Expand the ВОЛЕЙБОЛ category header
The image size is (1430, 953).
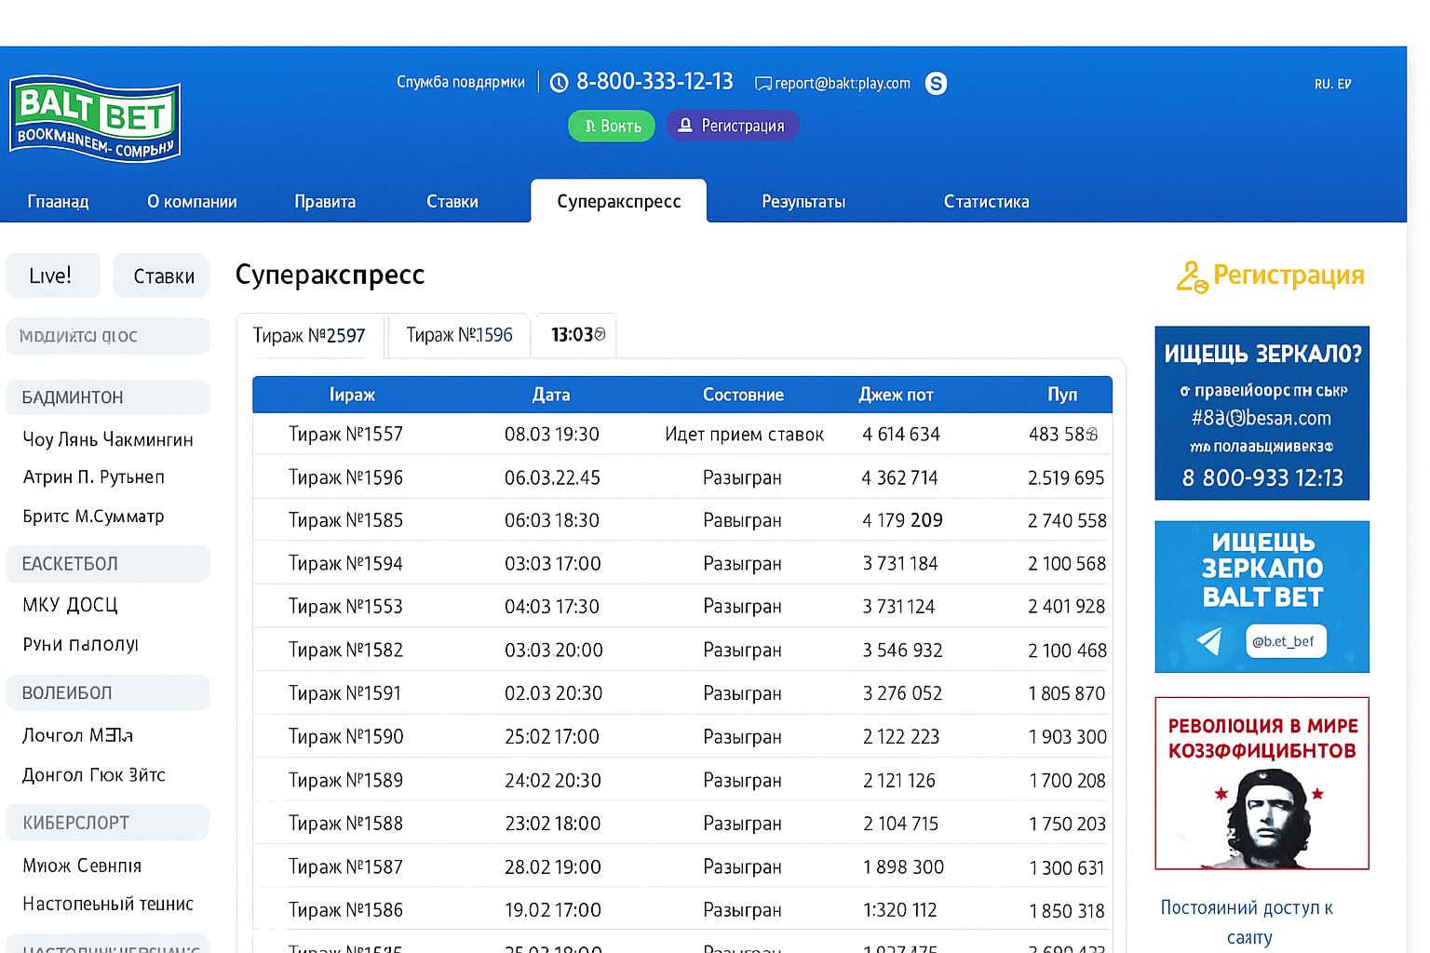tap(107, 693)
